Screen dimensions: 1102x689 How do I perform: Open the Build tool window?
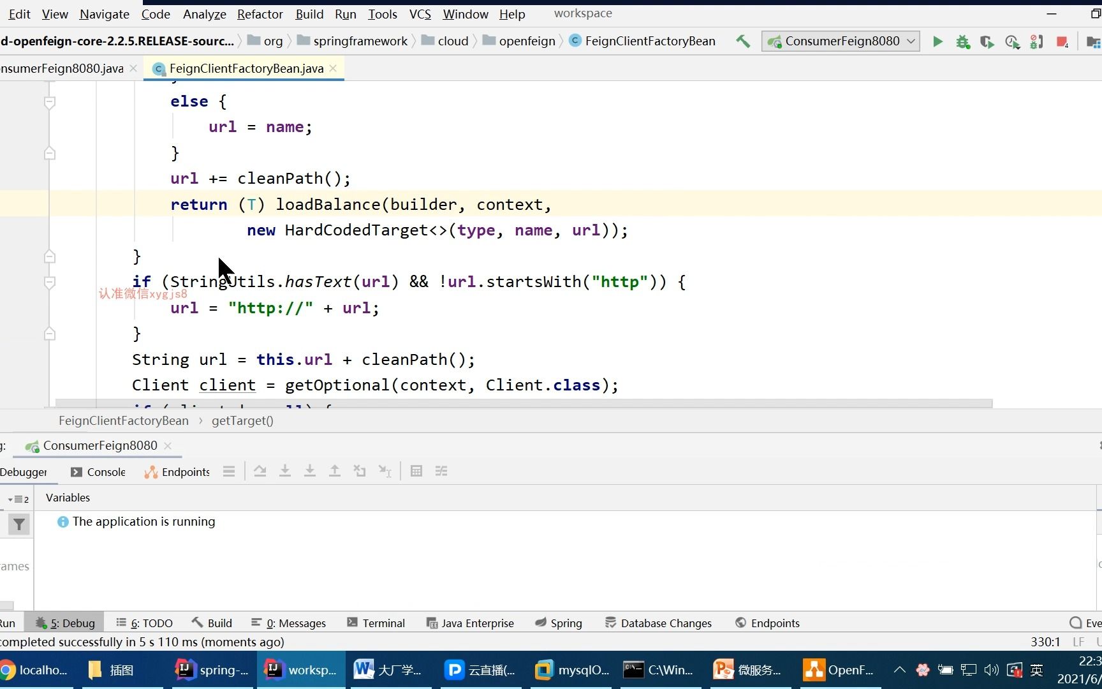click(212, 623)
